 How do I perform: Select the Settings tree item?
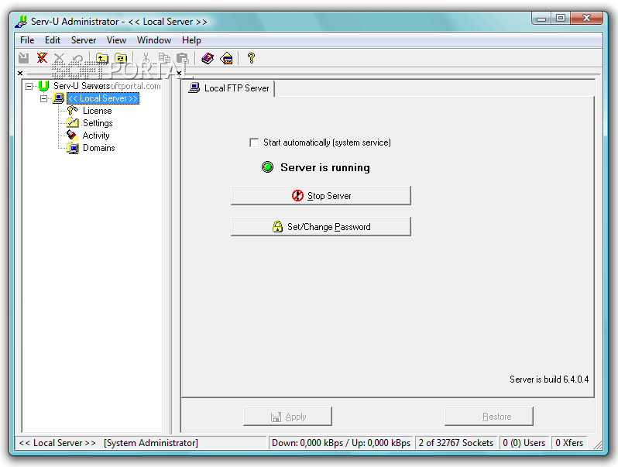(x=98, y=123)
